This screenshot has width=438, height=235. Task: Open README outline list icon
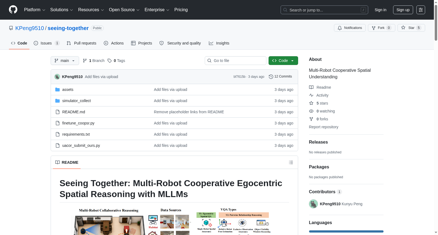click(x=291, y=162)
